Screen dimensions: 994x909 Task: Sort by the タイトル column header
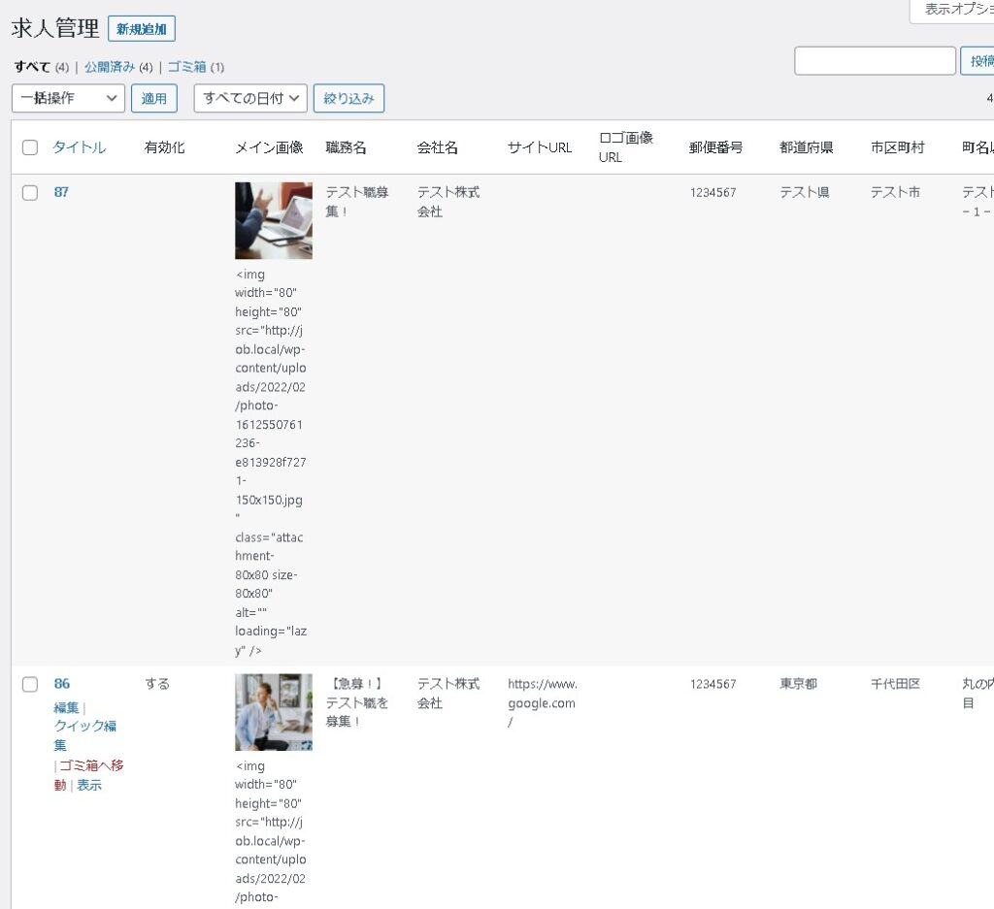pyautogui.click(x=79, y=147)
